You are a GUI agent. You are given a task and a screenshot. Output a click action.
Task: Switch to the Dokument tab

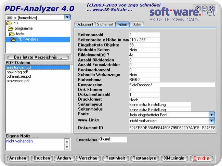pyautogui.click(x=85, y=25)
